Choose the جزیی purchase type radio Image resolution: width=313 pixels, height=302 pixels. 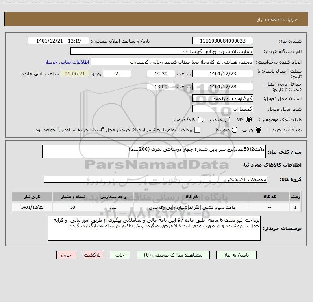point(258,130)
